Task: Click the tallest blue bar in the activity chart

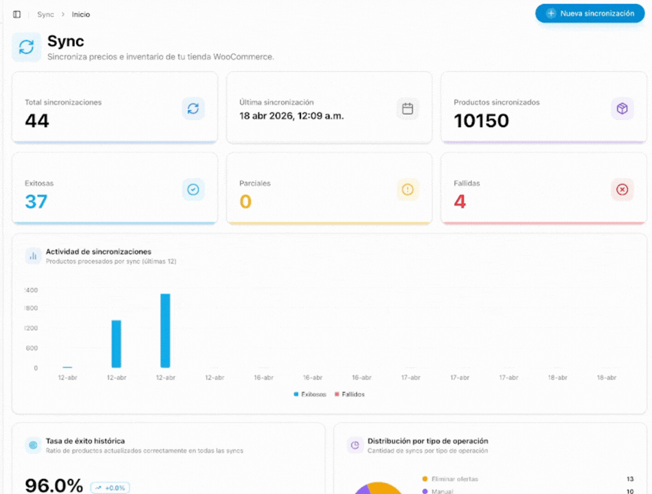Action: pyautogui.click(x=164, y=329)
